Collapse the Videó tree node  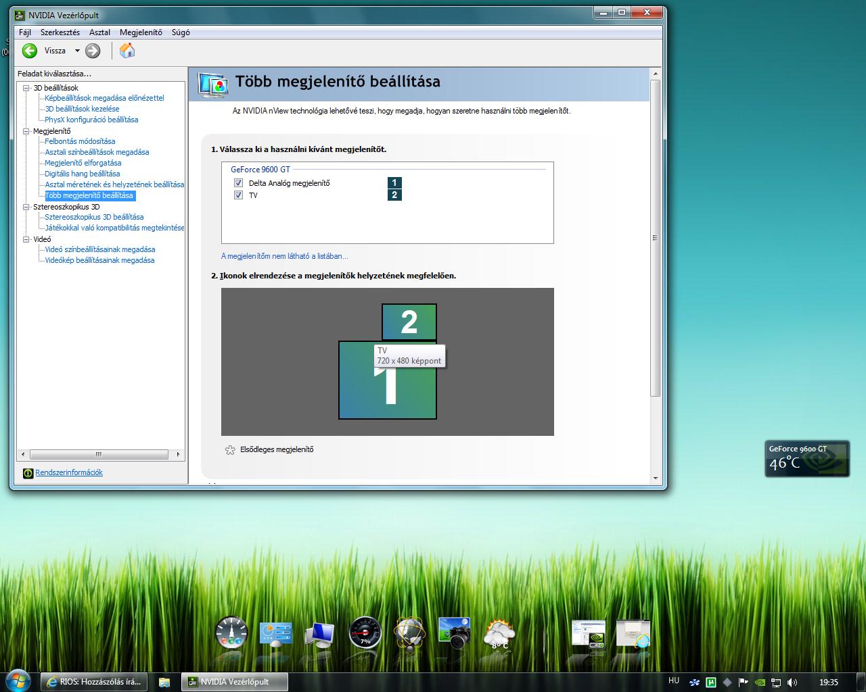point(26,239)
